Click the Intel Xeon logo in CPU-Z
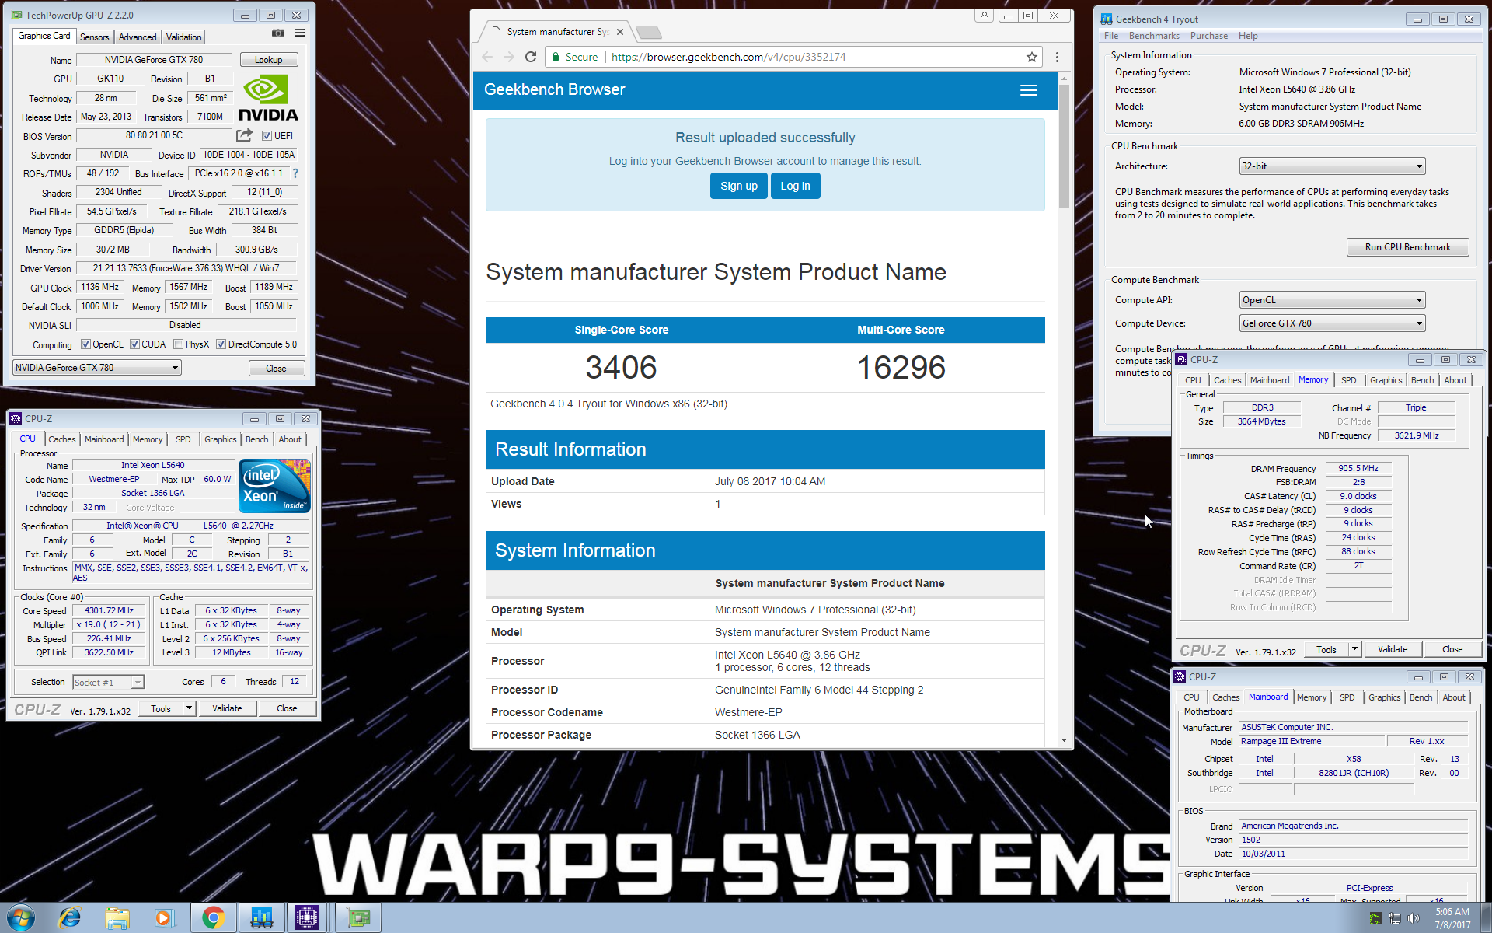1492x933 pixels. pyautogui.click(x=274, y=485)
